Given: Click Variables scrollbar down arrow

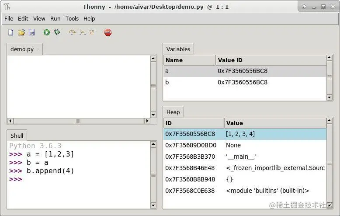Looking at the screenshot, I should [330, 98].
